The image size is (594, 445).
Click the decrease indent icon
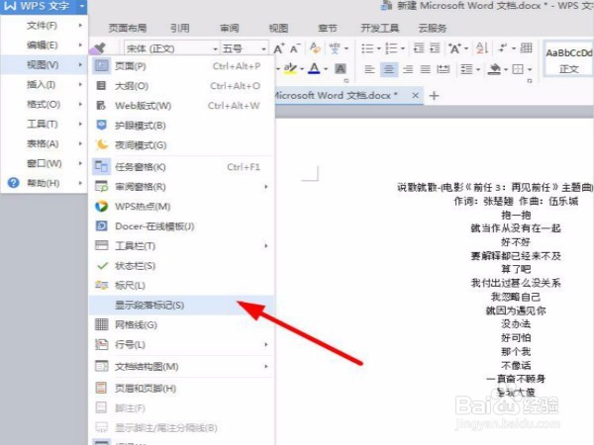pyautogui.click(x=419, y=48)
